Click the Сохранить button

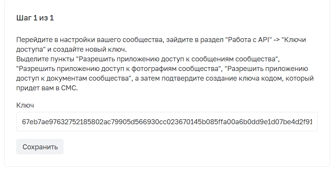point(40,147)
